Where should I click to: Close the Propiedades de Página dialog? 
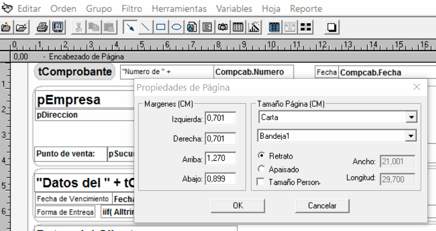click(417, 87)
